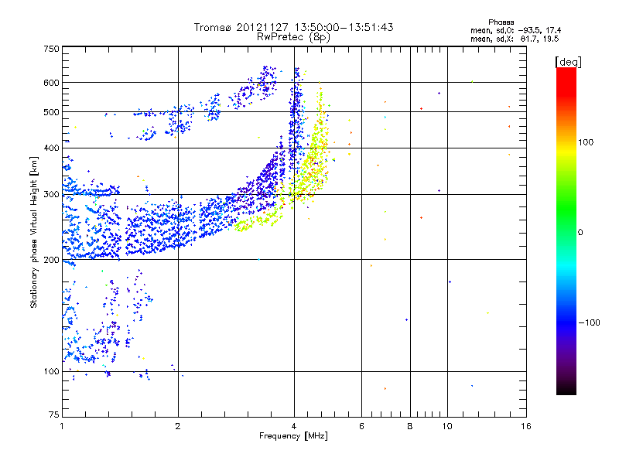The image size is (619, 464).
Task: Click the 'Stationary phase Virtual Height [km]' axis label
Action: tap(34, 233)
